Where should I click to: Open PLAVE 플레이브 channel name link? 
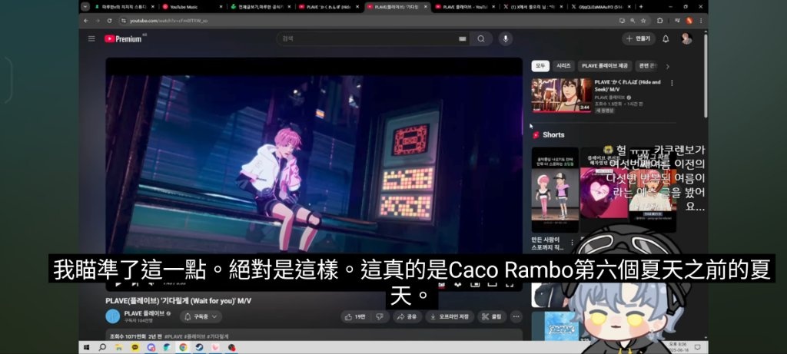[x=144, y=313]
